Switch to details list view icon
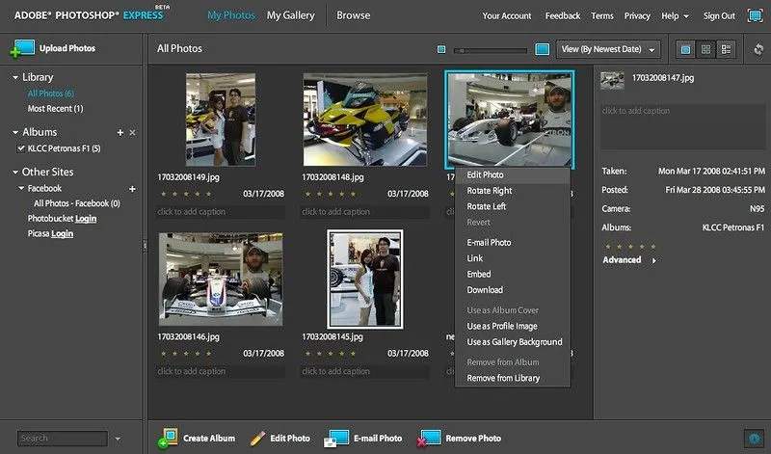Screen dimensions: 771x454 click(726, 49)
